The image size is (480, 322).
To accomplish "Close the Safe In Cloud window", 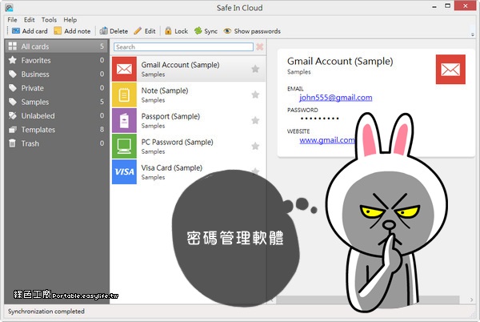I will pos(466,6).
